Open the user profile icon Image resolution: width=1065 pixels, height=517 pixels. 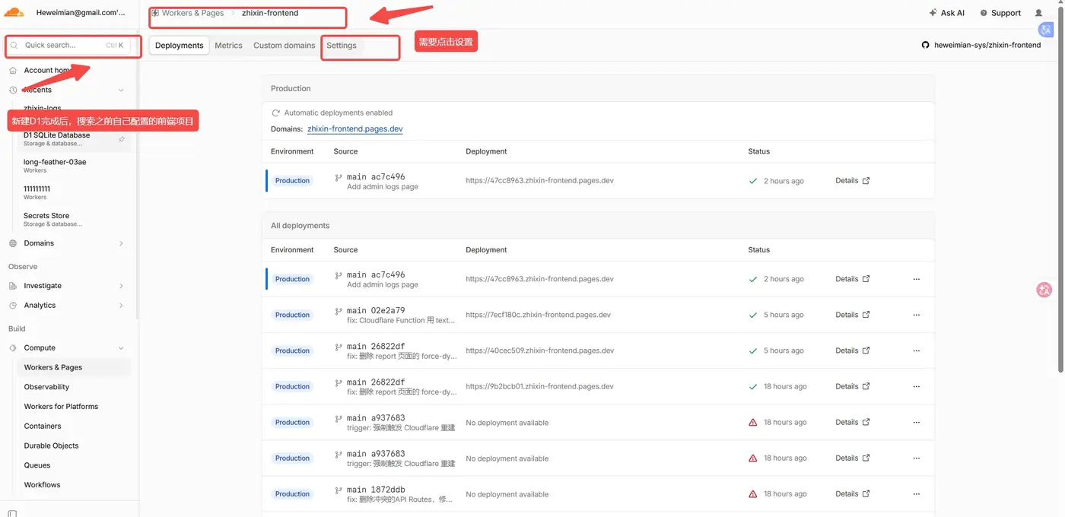click(1038, 13)
